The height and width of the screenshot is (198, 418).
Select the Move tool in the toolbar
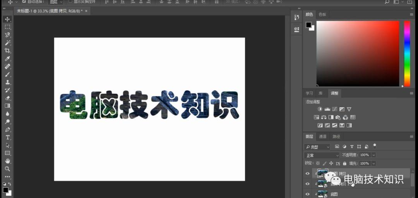pyautogui.click(x=7, y=19)
